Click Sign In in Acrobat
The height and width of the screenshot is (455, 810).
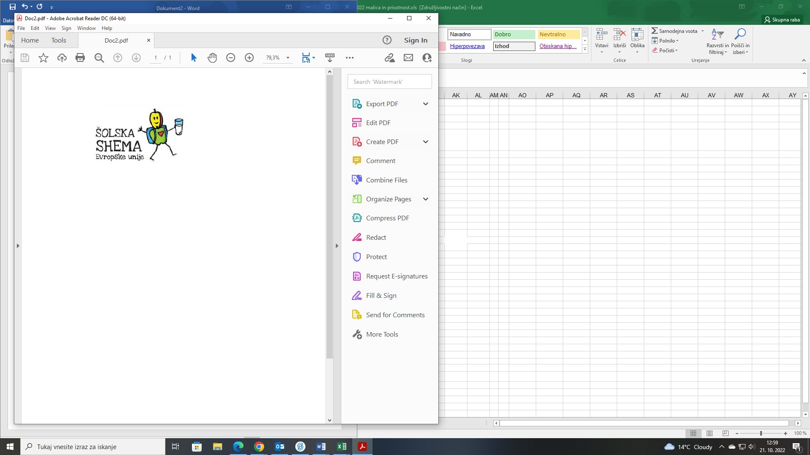pyautogui.click(x=416, y=40)
